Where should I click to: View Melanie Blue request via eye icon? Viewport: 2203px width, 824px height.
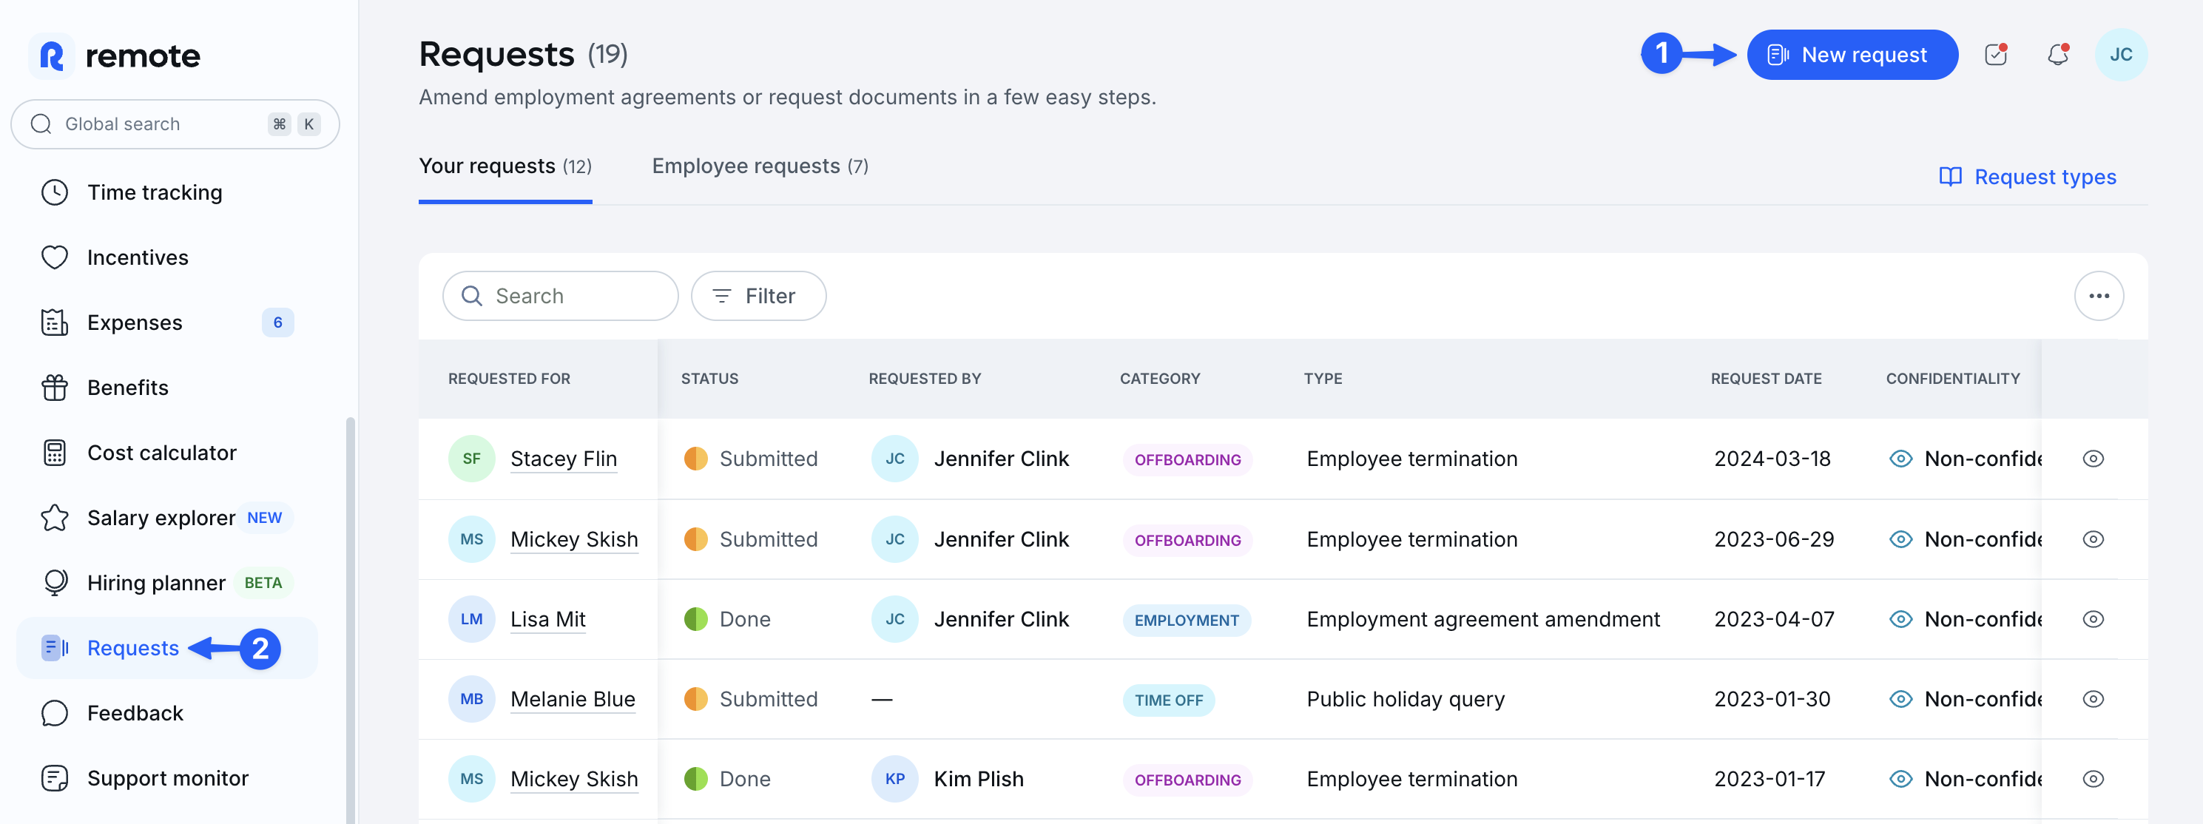coord(2093,699)
